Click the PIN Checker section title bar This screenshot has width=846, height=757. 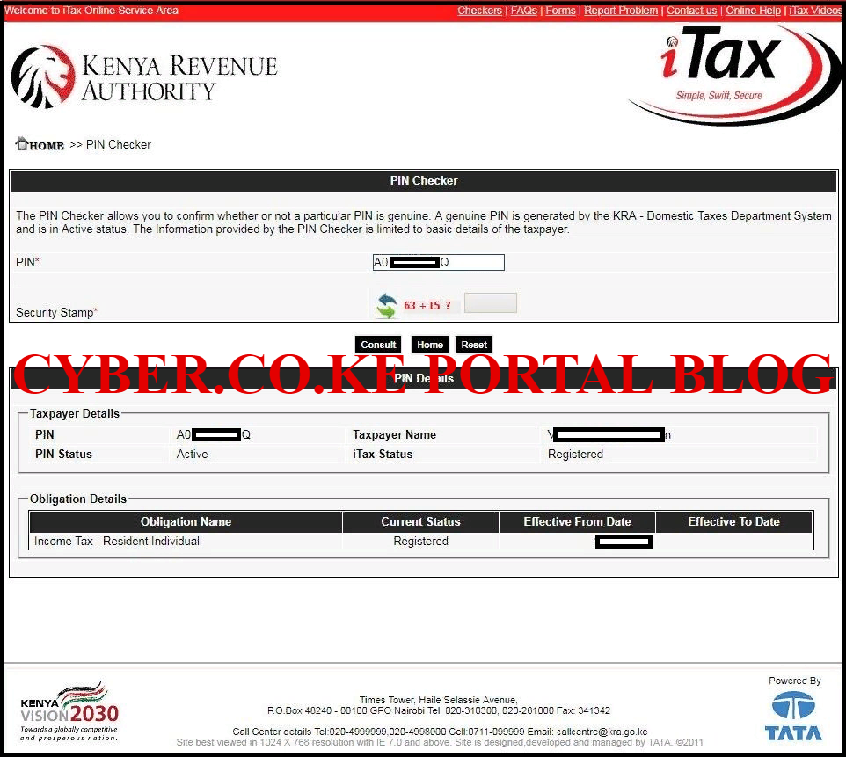click(x=424, y=181)
